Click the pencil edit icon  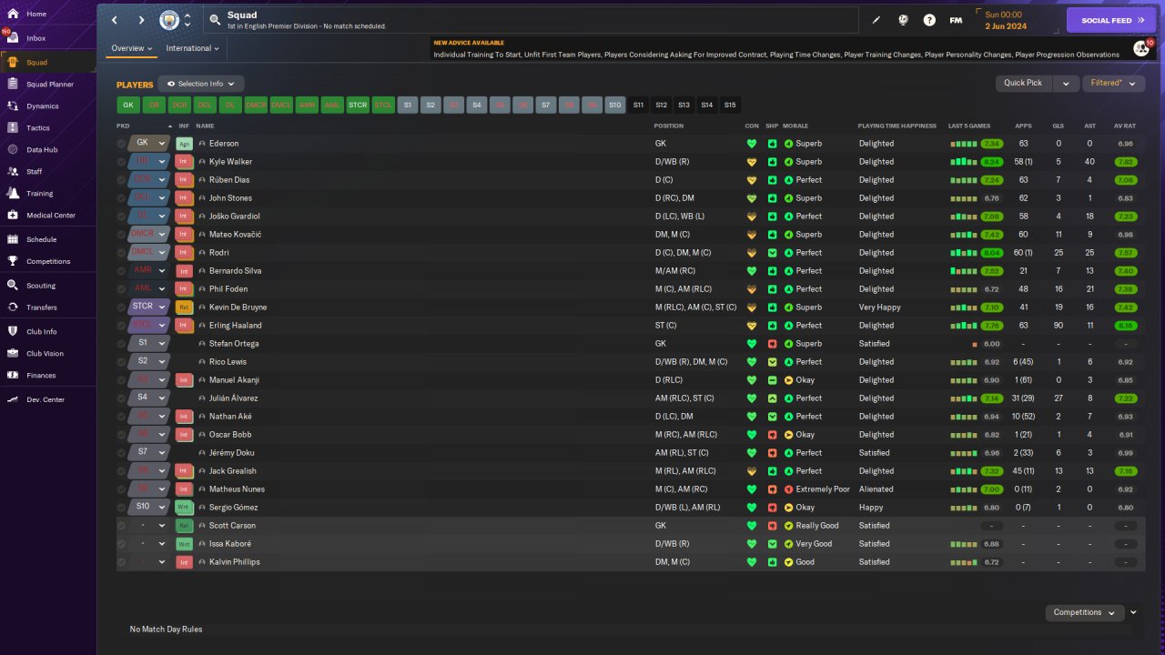876,20
